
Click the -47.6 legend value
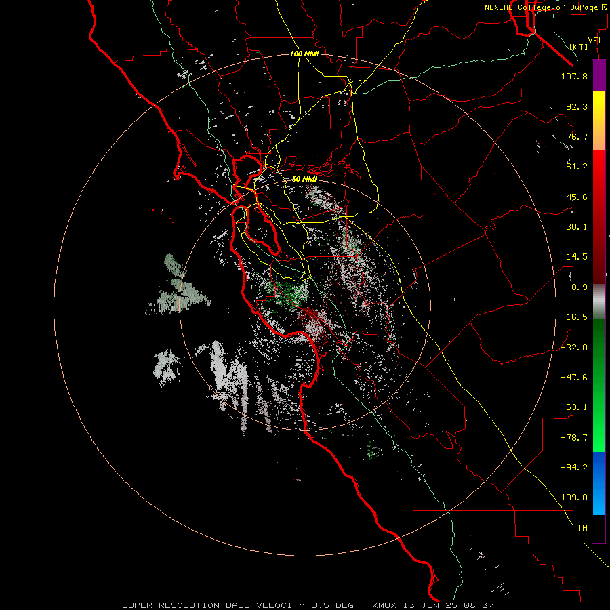click(x=574, y=378)
